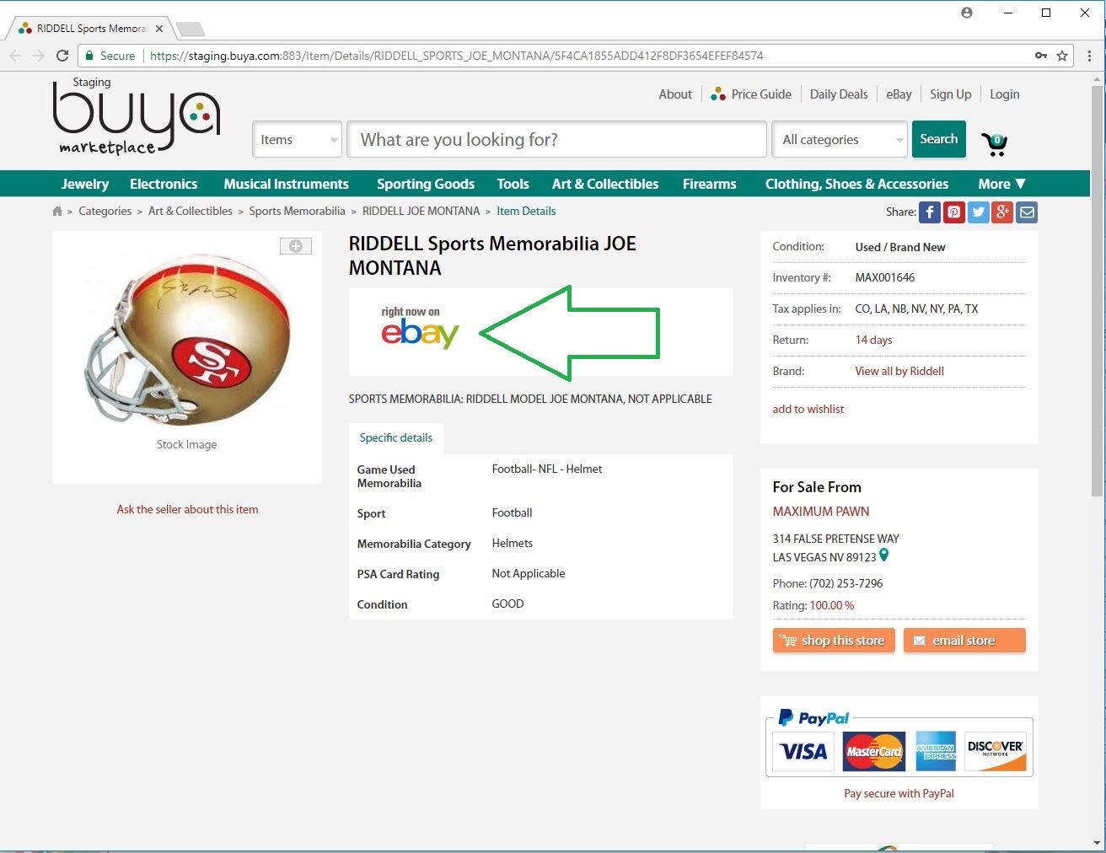Click Item Details breadcrumb text
Viewport: 1106px width, 853px height.
(x=526, y=212)
